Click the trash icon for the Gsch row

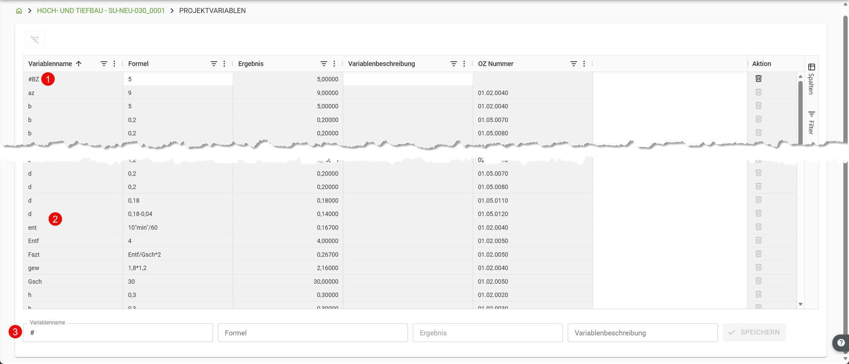point(759,281)
